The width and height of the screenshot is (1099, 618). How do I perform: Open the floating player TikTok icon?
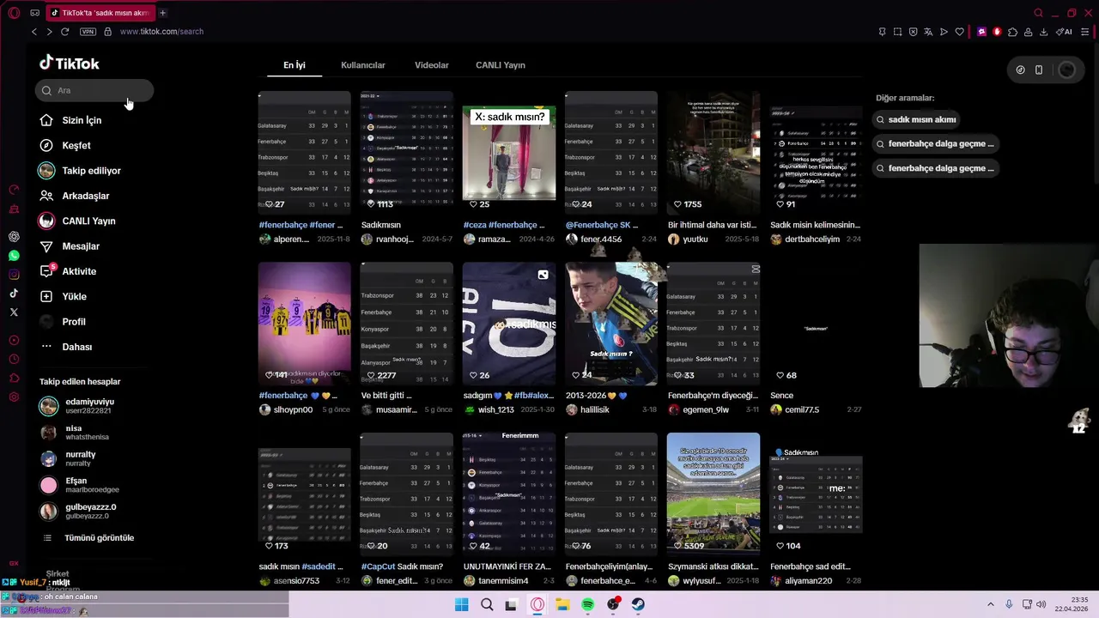click(1020, 70)
